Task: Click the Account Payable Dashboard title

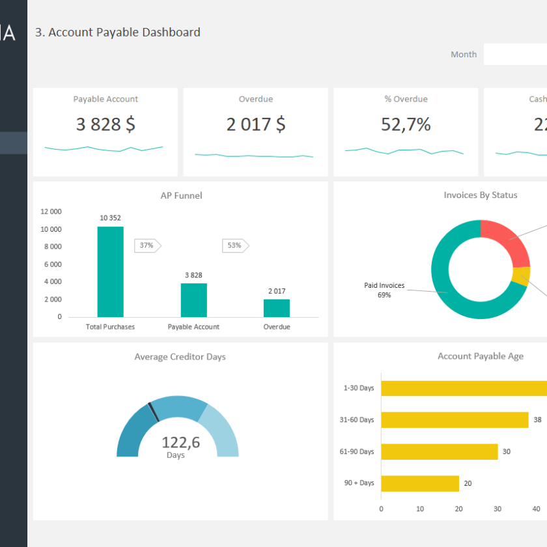Action: [x=117, y=32]
